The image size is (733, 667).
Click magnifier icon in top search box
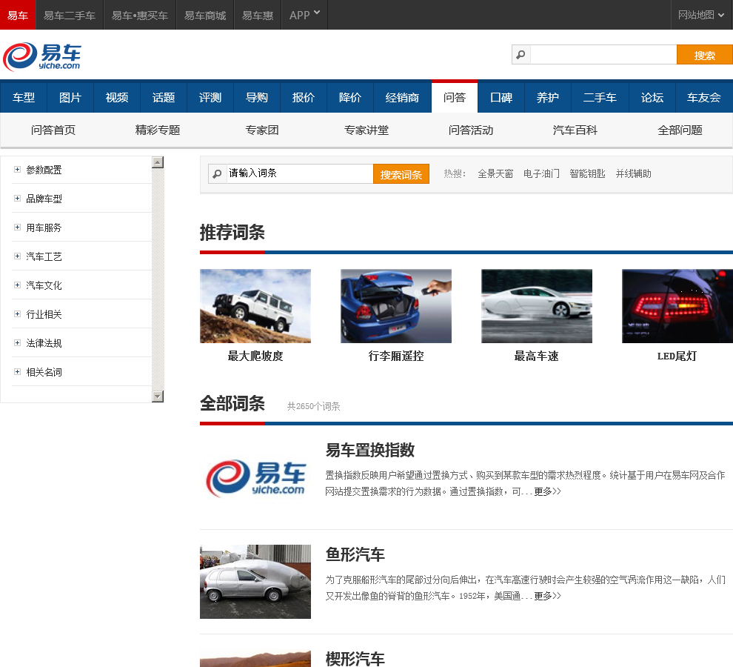[521, 55]
